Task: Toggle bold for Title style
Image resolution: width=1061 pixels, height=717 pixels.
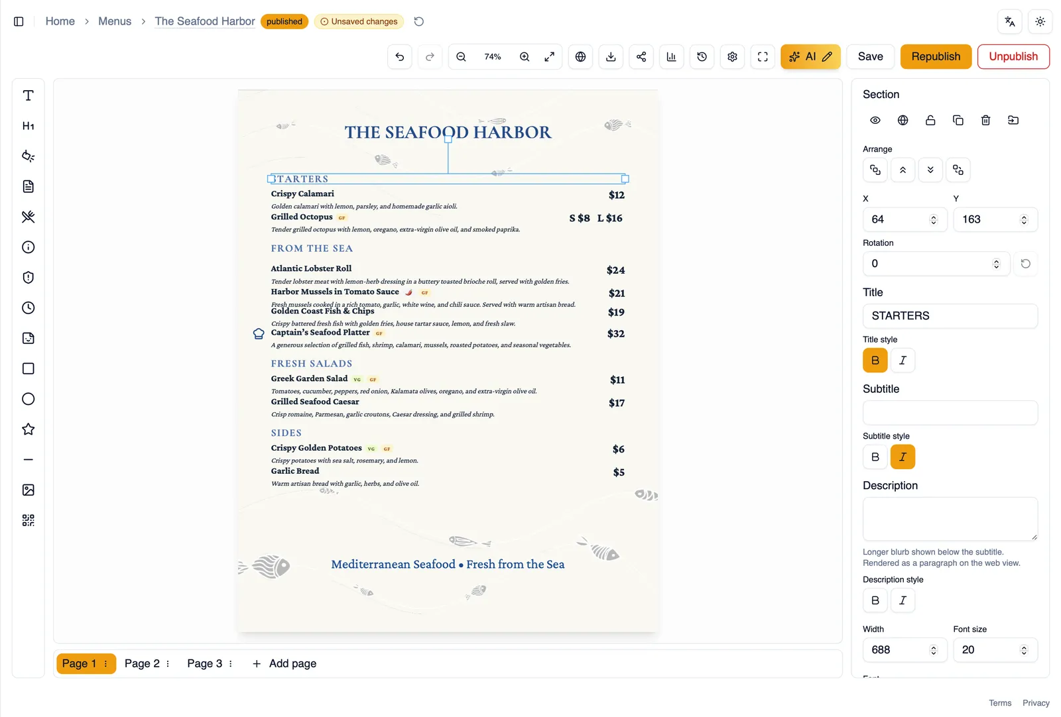Action: point(875,360)
